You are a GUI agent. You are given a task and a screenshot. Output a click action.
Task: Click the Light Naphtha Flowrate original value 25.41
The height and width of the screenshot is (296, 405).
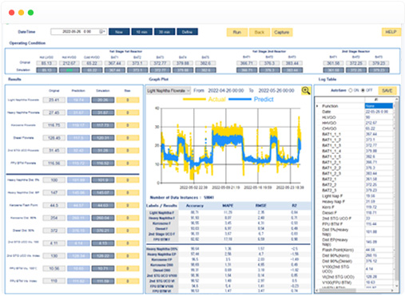click(54, 100)
